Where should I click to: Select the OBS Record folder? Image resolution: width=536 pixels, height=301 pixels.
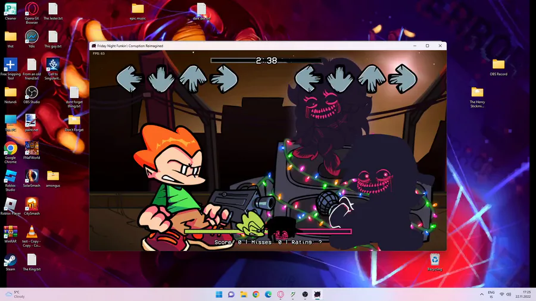[498, 67]
